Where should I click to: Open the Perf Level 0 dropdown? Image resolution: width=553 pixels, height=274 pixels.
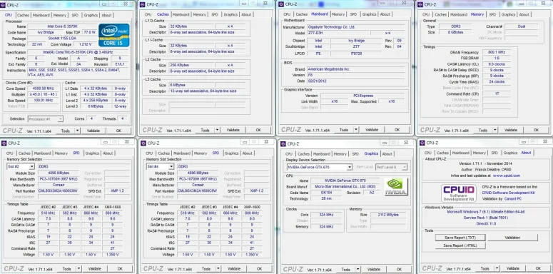[392, 167]
